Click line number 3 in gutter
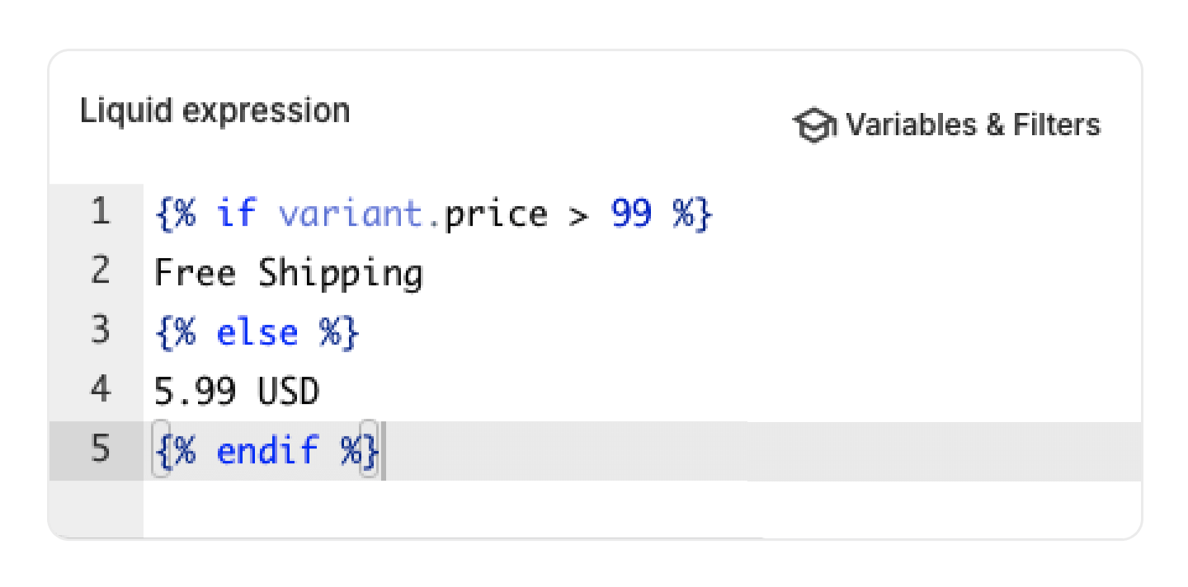This screenshot has width=1188, height=587. (100, 331)
